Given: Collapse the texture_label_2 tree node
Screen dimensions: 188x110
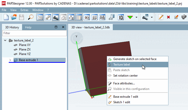Looking at the screenshot, I should tap(5, 40).
